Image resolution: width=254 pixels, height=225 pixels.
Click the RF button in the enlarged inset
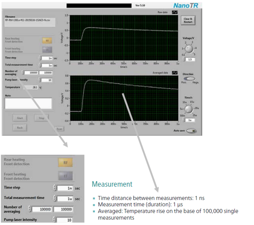pyautogui.click(x=66, y=163)
